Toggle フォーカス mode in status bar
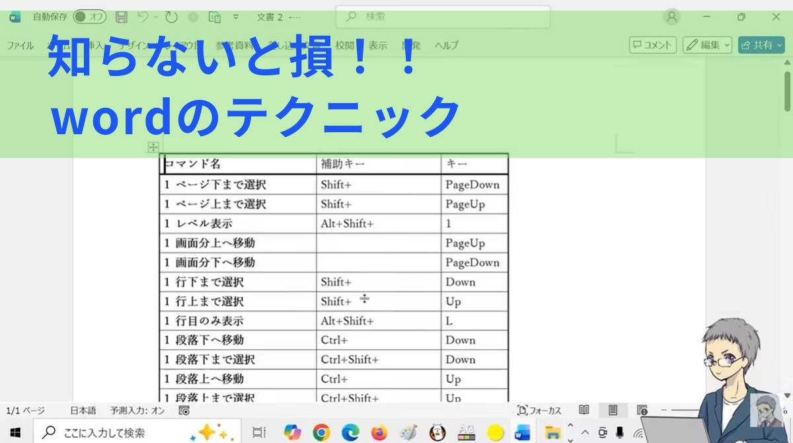 coord(539,411)
